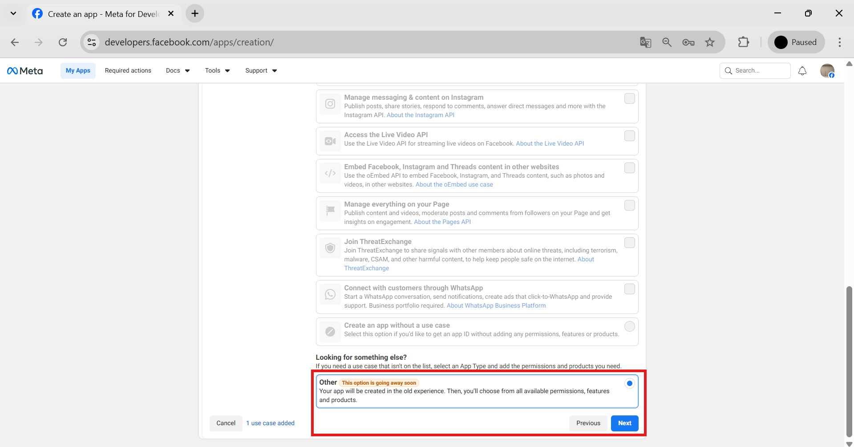The image size is (854, 447).
Task: Open the 1 use case added link
Action: 271,423
